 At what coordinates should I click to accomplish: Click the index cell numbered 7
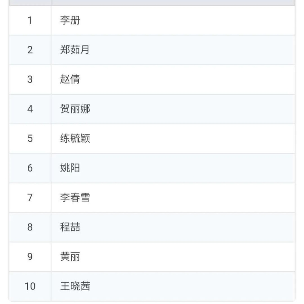[30, 198]
